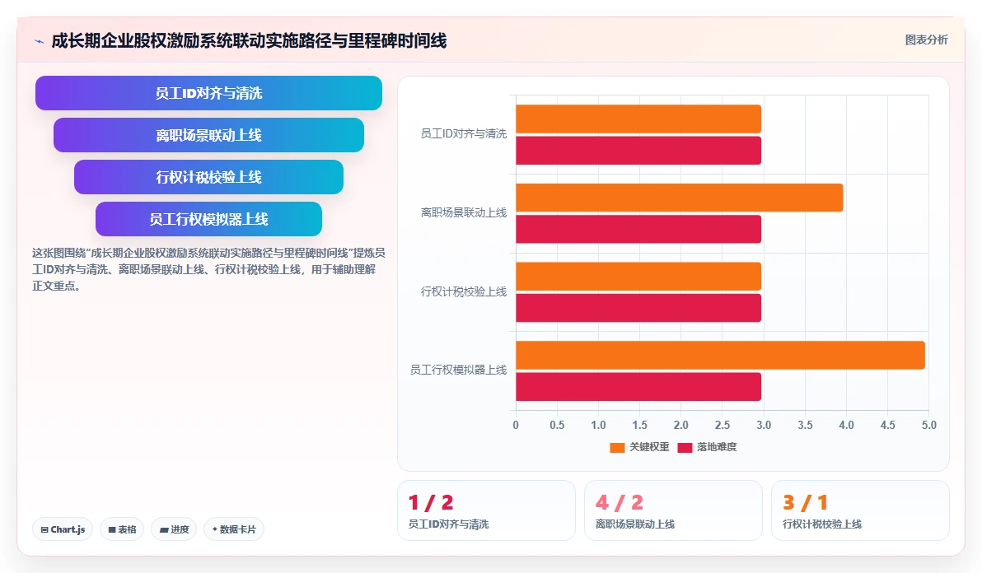The image size is (982, 573).
Task: Click the orange 关键权重 bar for 员工ID对齐与清洗
Action: click(x=638, y=119)
